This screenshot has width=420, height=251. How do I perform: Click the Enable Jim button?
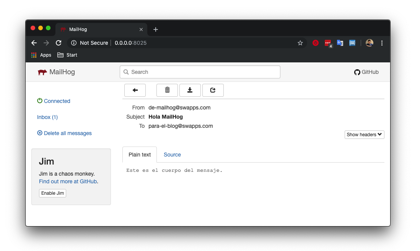tap(52, 193)
